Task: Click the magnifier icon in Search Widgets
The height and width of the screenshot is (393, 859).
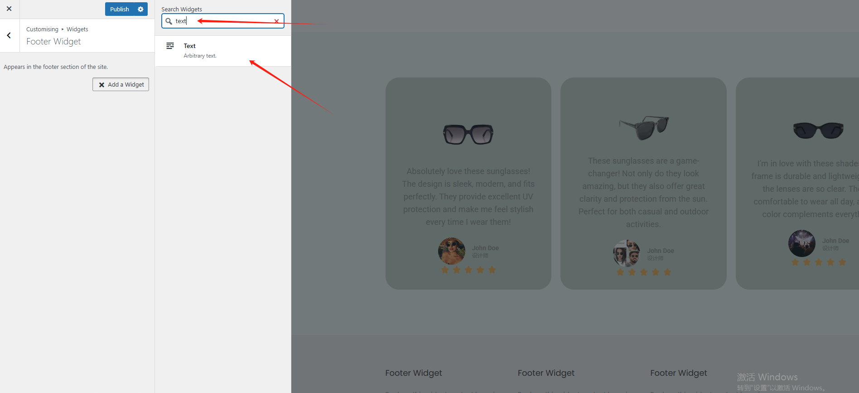Action: (x=169, y=21)
